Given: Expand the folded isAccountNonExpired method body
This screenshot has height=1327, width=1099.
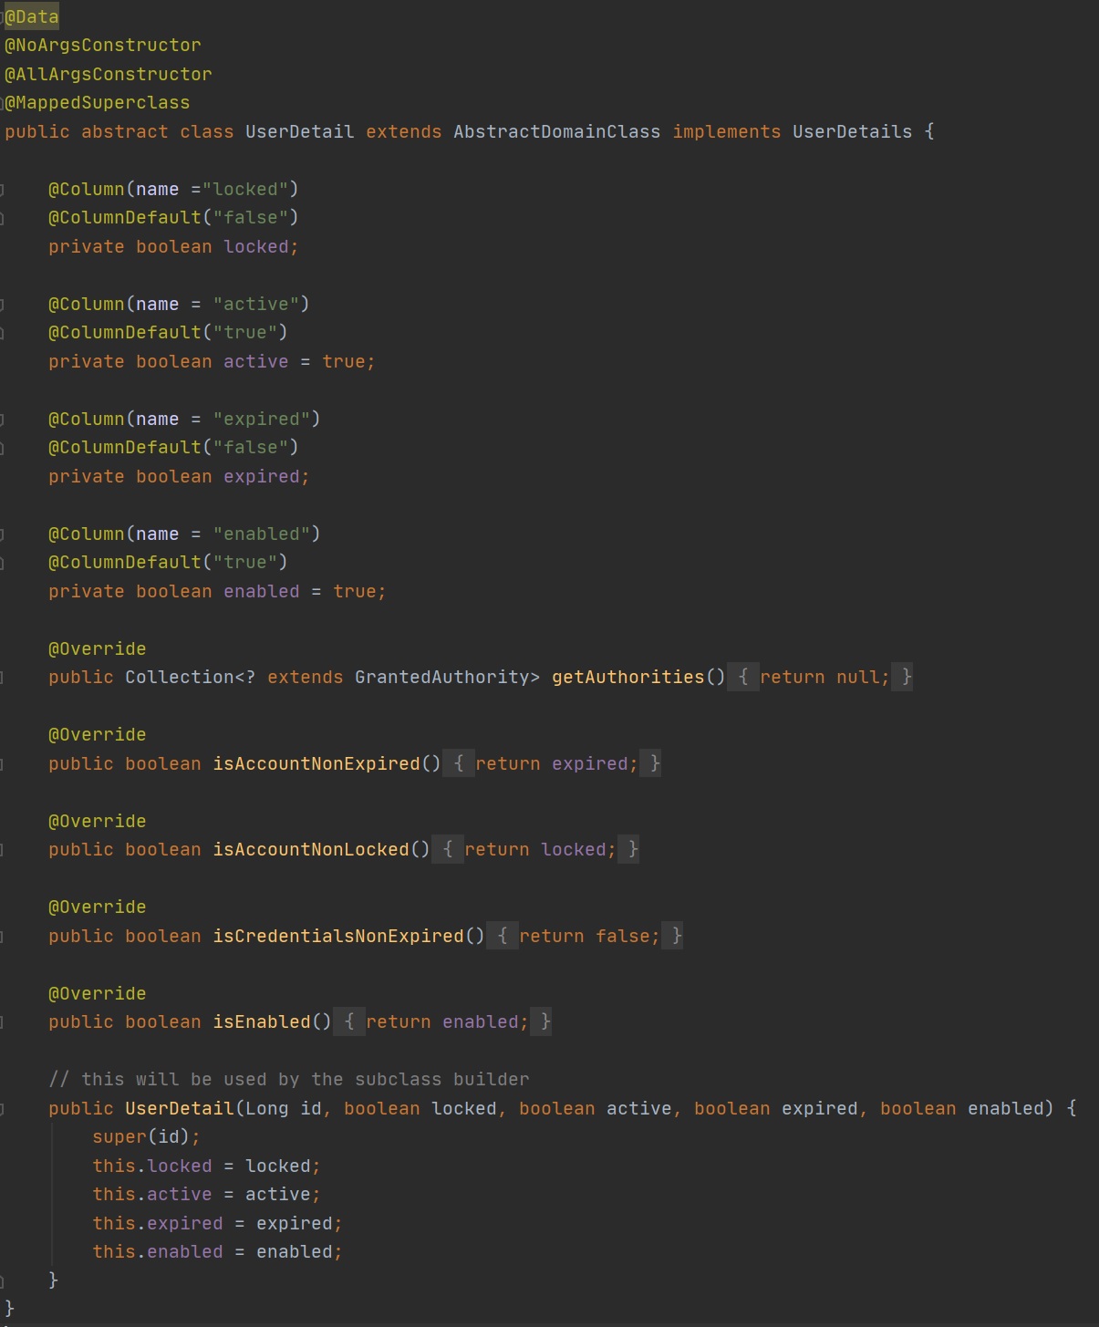Looking at the screenshot, I should coord(459,763).
